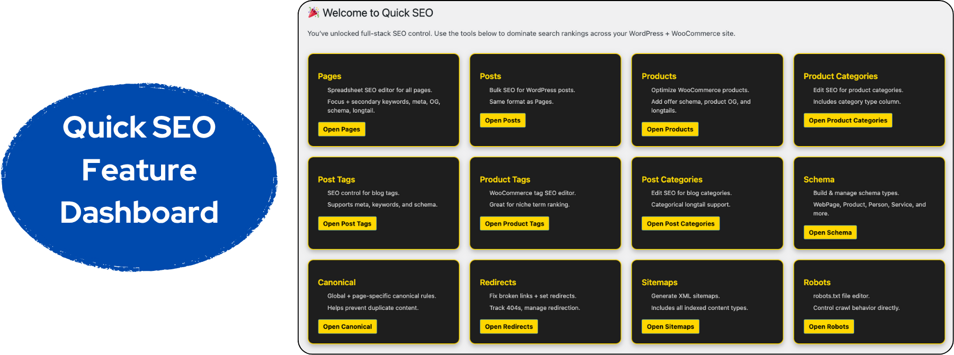Click 'Track 404s, manage redirection.' text
The width and height of the screenshot is (954, 355).
pos(534,308)
